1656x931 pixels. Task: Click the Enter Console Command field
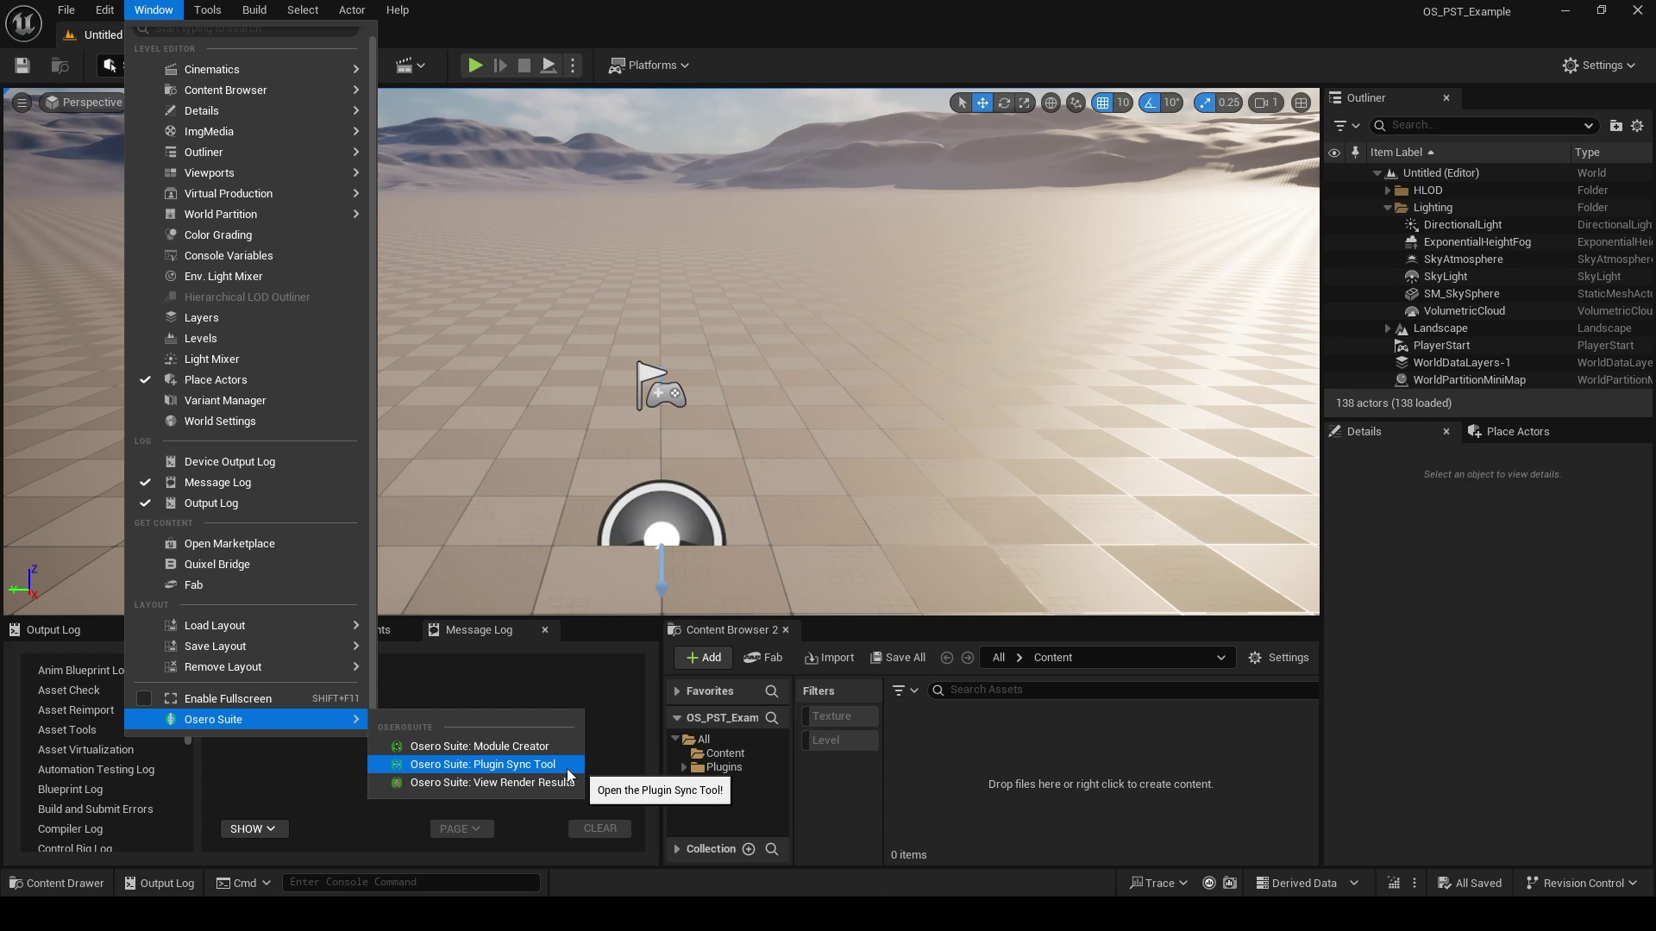tap(411, 883)
